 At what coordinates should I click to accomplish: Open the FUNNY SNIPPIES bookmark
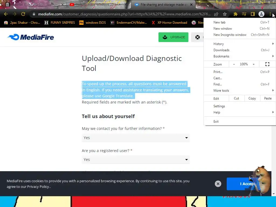coord(60,23)
